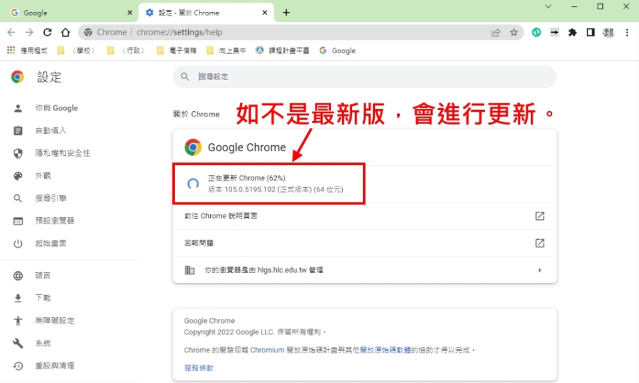This screenshot has width=639, height=383.
Task: Open 你與 Google settings section
Action: (x=56, y=108)
